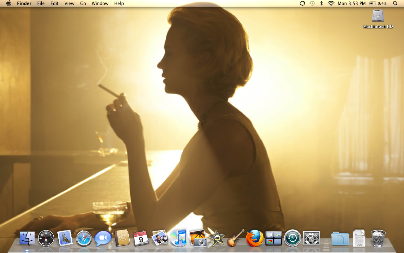Launch Preview from the Dock
This screenshot has width=404, height=253.
click(160, 238)
